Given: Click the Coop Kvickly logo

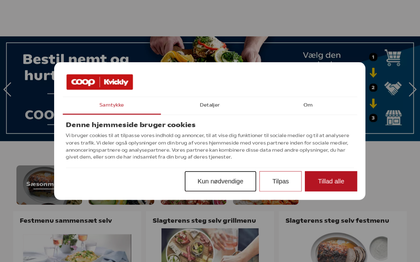Looking at the screenshot, I should (x=100, y=82).
